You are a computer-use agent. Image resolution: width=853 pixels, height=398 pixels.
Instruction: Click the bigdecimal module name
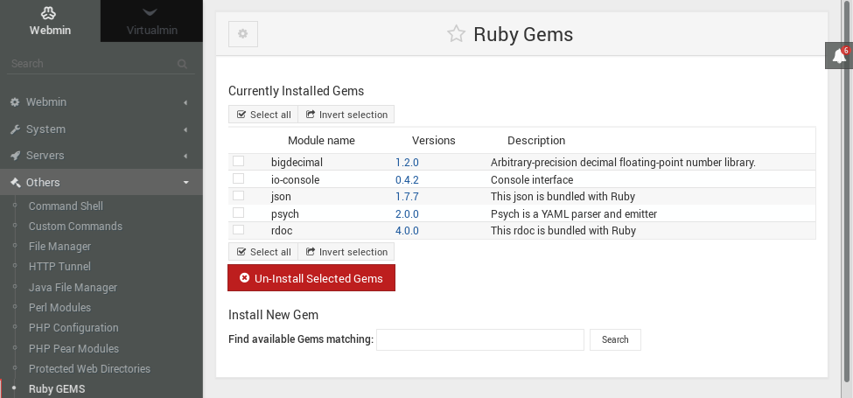pyautogui.click(x=297, y=163)
